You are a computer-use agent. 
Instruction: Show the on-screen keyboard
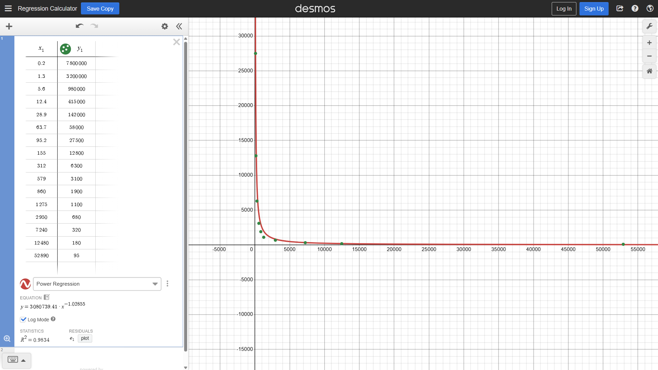13,360
